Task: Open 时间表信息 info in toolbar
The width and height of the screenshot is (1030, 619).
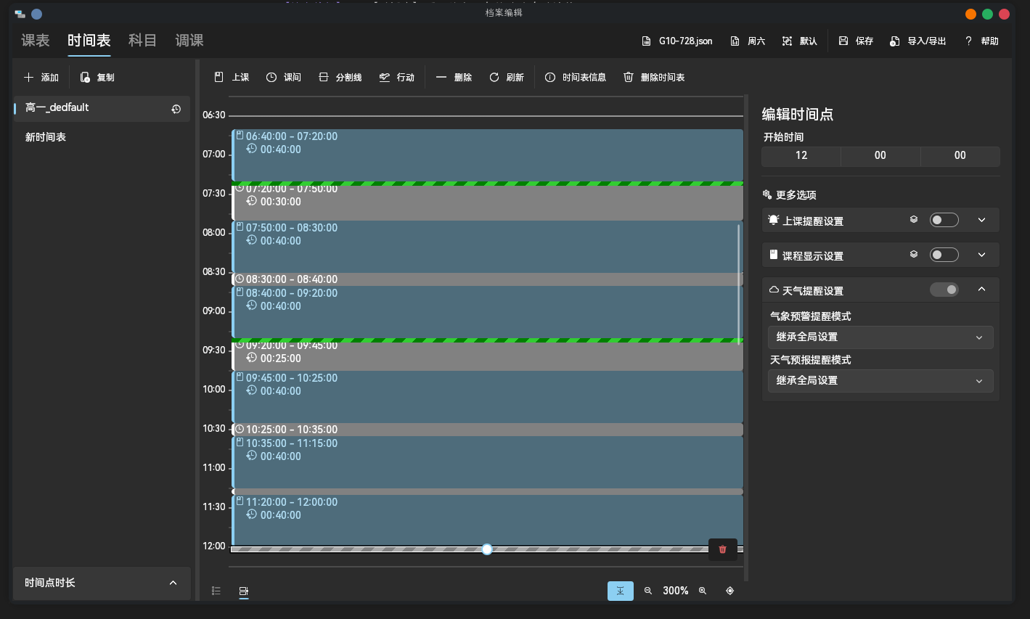Action: (x=576, y=77)
